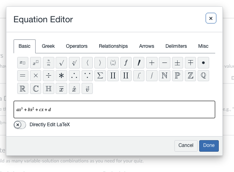The height and width of the screenshot is (172, 234).
Task: Insert the coproduct symbol
Action: (x=126, y=76)
